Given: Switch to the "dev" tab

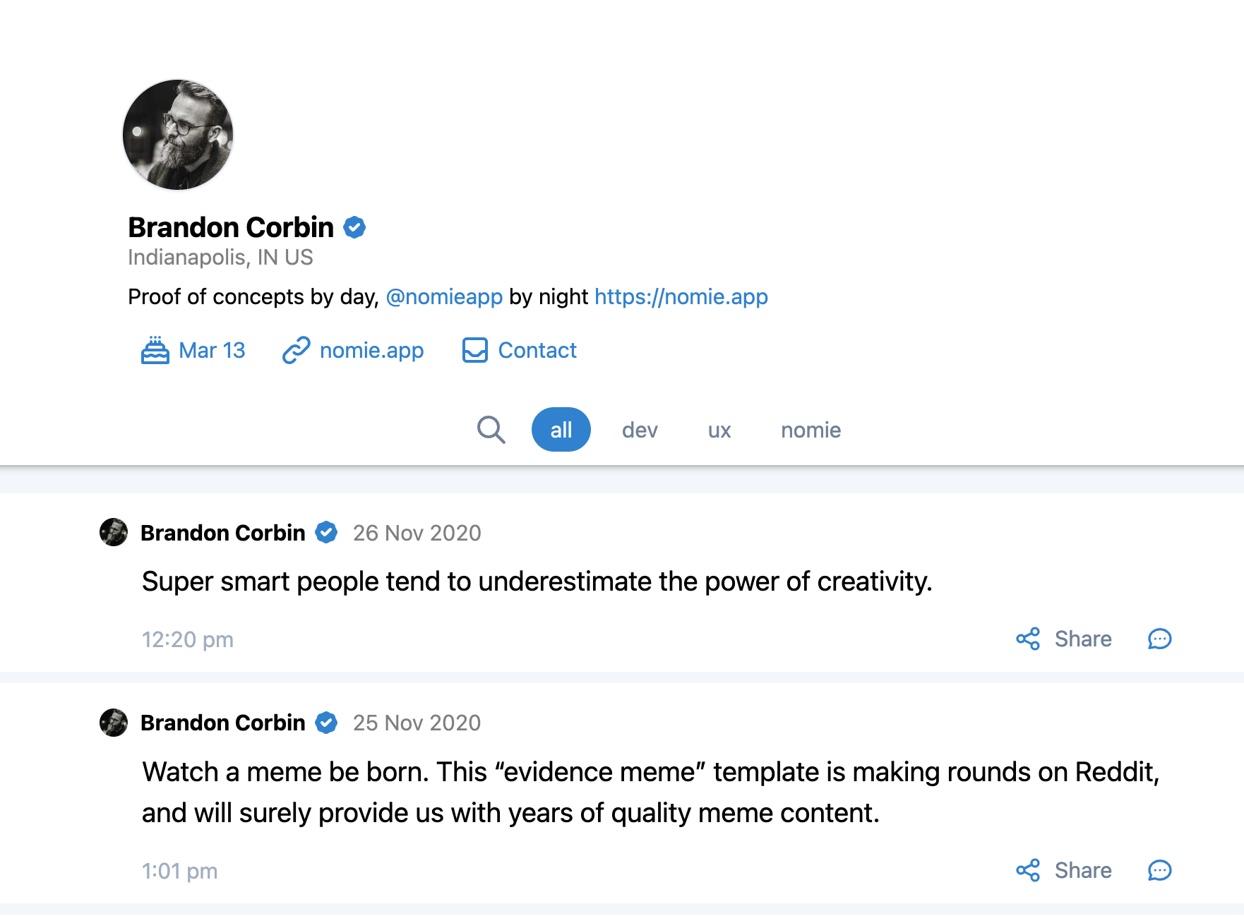Looking at the screenshot, I should tap(640, 430).
